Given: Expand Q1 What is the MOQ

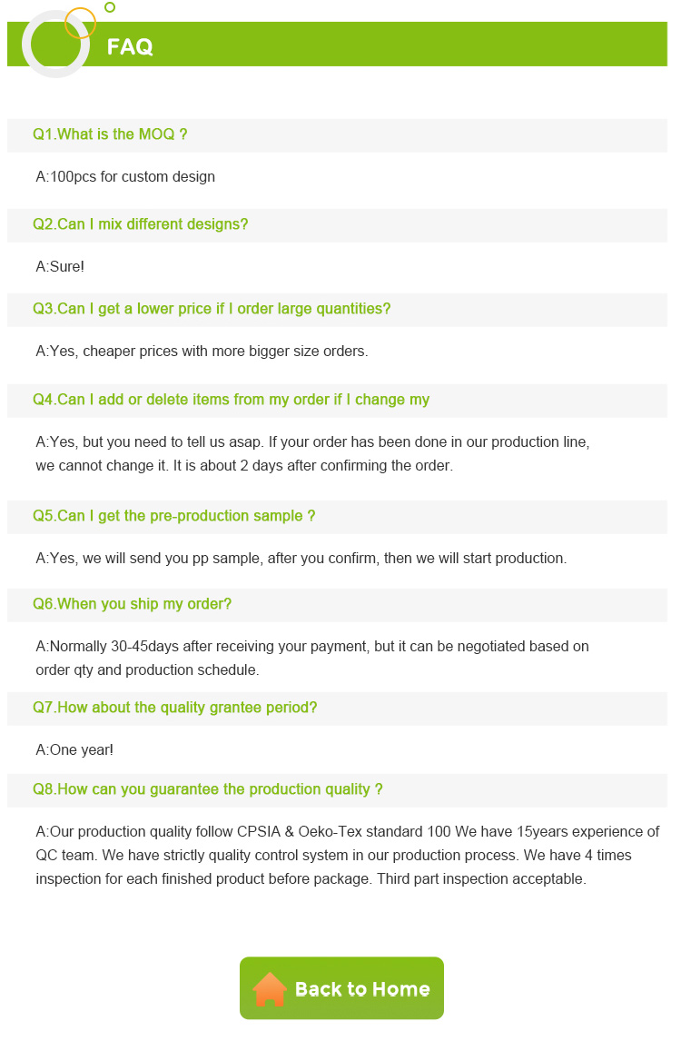Looking at the screenshot, I should tap(110, 134).
